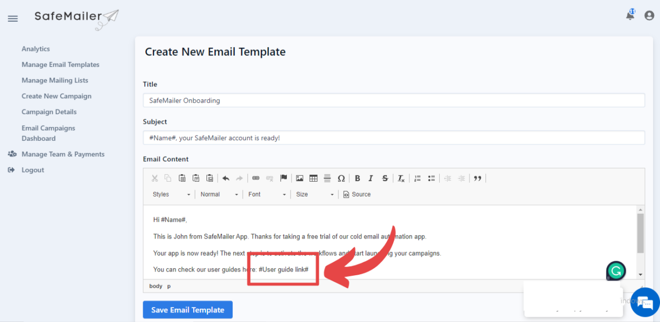Apply strikethrough formatting
Screen dimensions: 660x322
coord(385,178)
